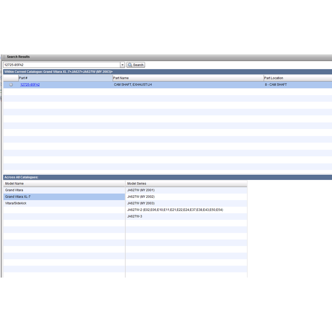Select the JA627W-2 series with E-codes
332x332 pixels.
coord(175,210)
